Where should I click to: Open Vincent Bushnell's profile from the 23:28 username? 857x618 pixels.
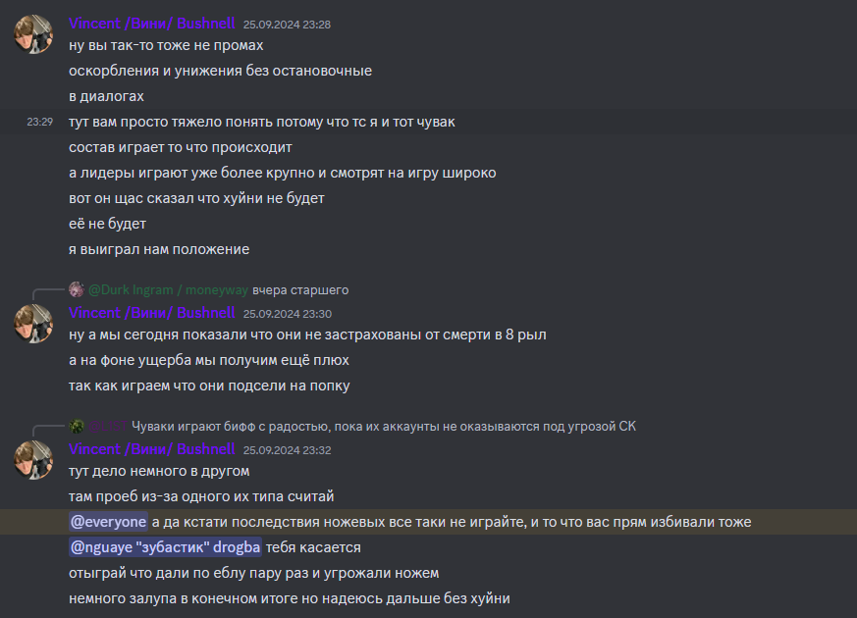pyautogui.click(x=152, y=24)
